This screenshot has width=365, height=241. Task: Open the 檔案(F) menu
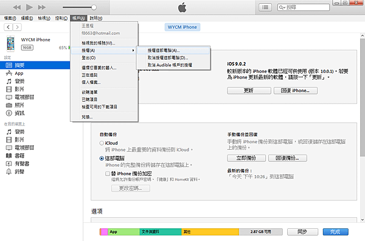coord(10,18)
